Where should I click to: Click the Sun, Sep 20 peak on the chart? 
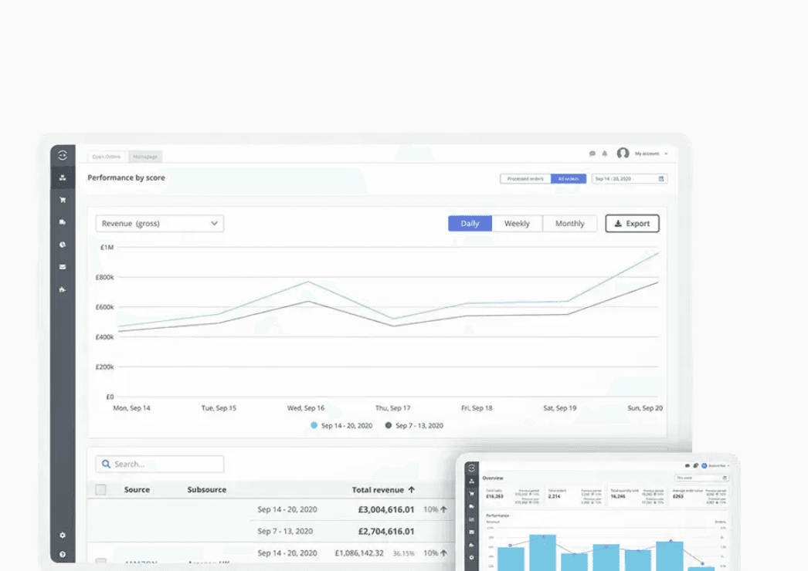[x=657, y=253]
